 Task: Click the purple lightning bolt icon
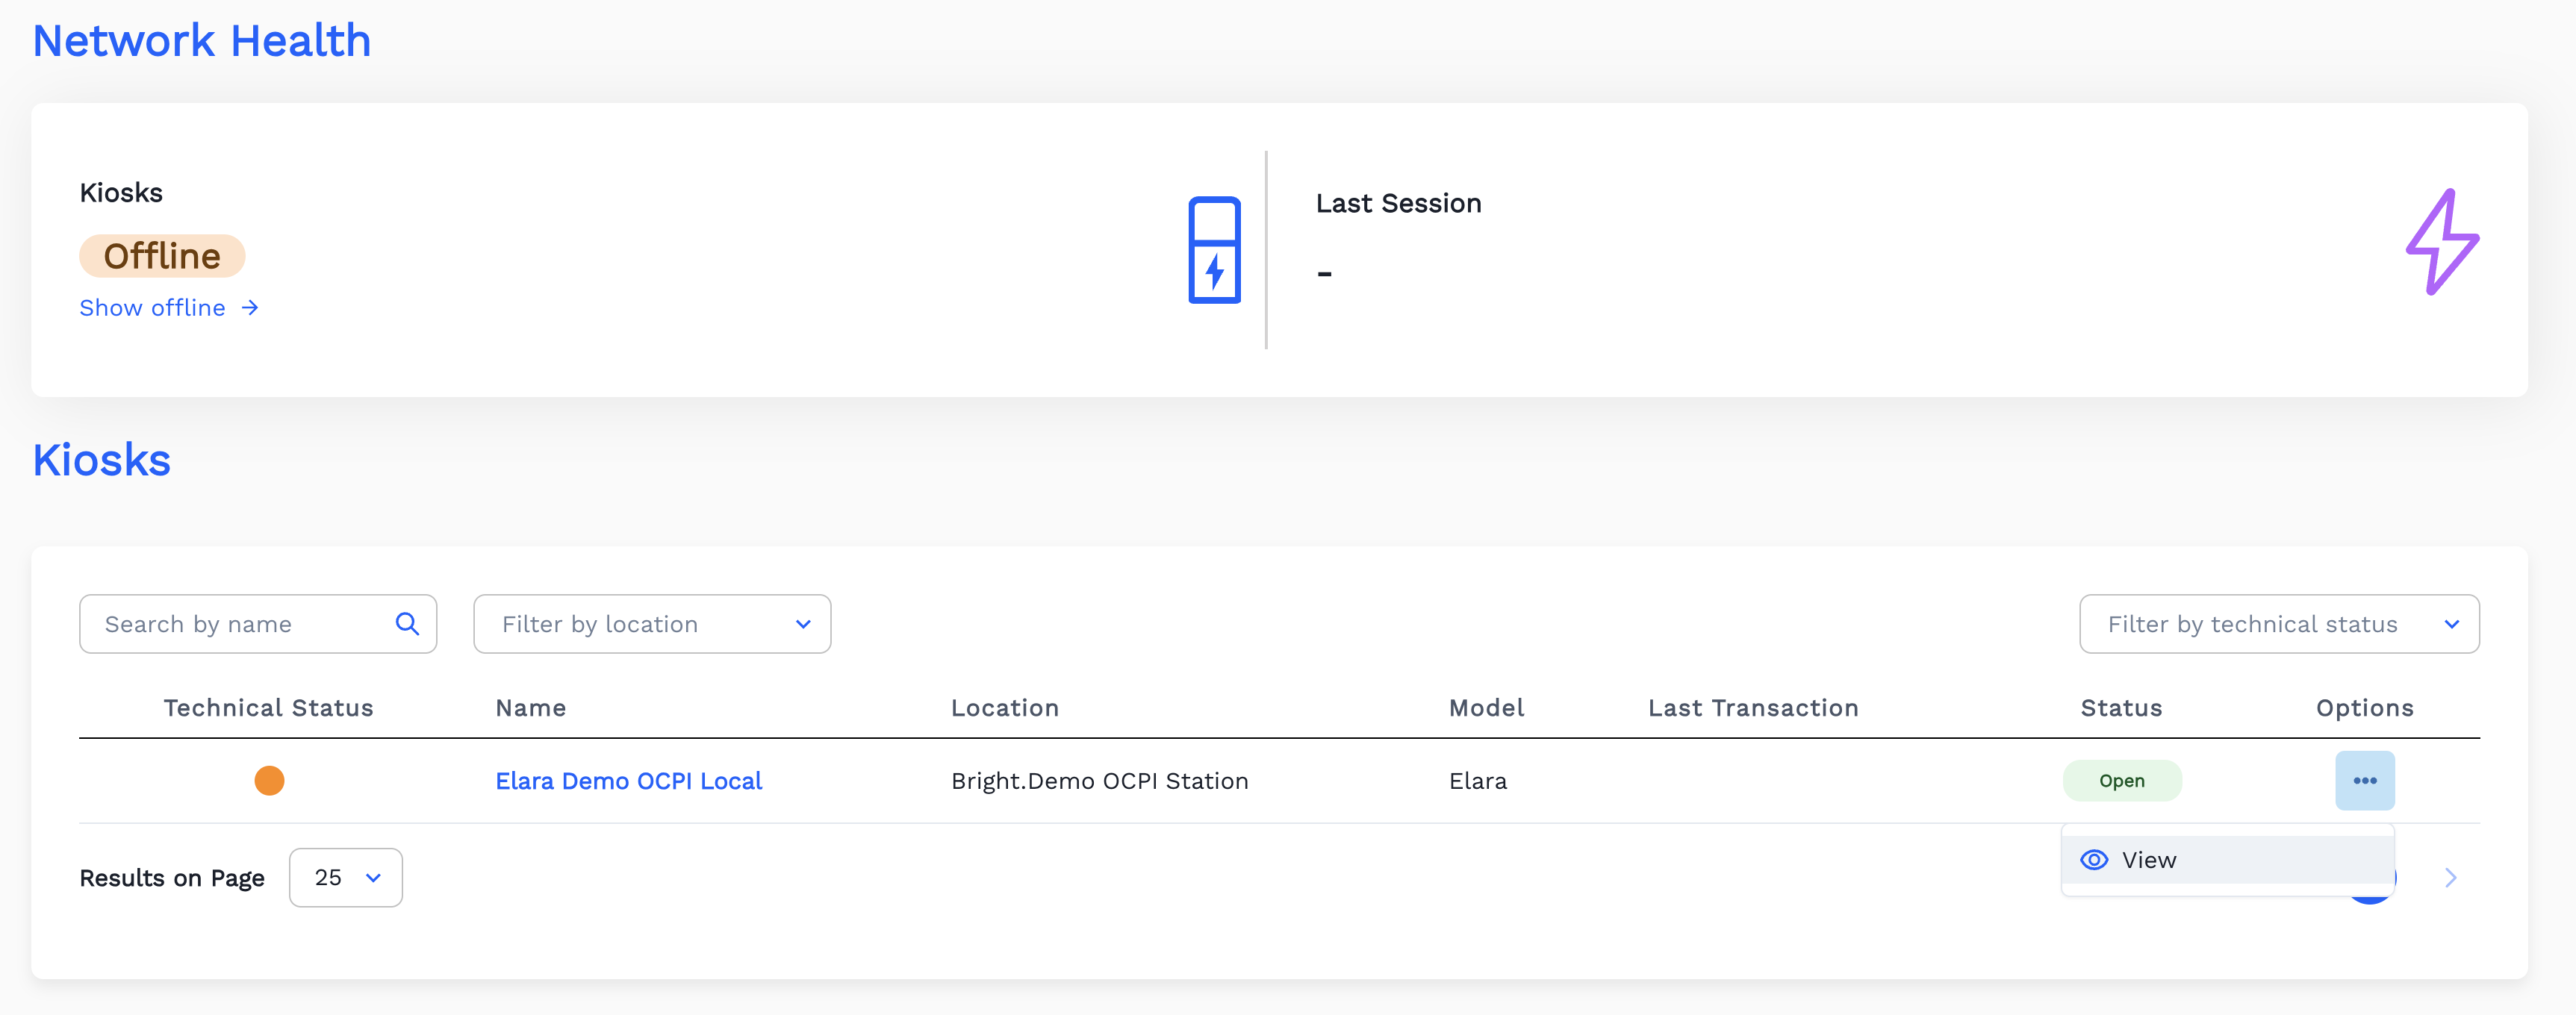coord(2441,242)
